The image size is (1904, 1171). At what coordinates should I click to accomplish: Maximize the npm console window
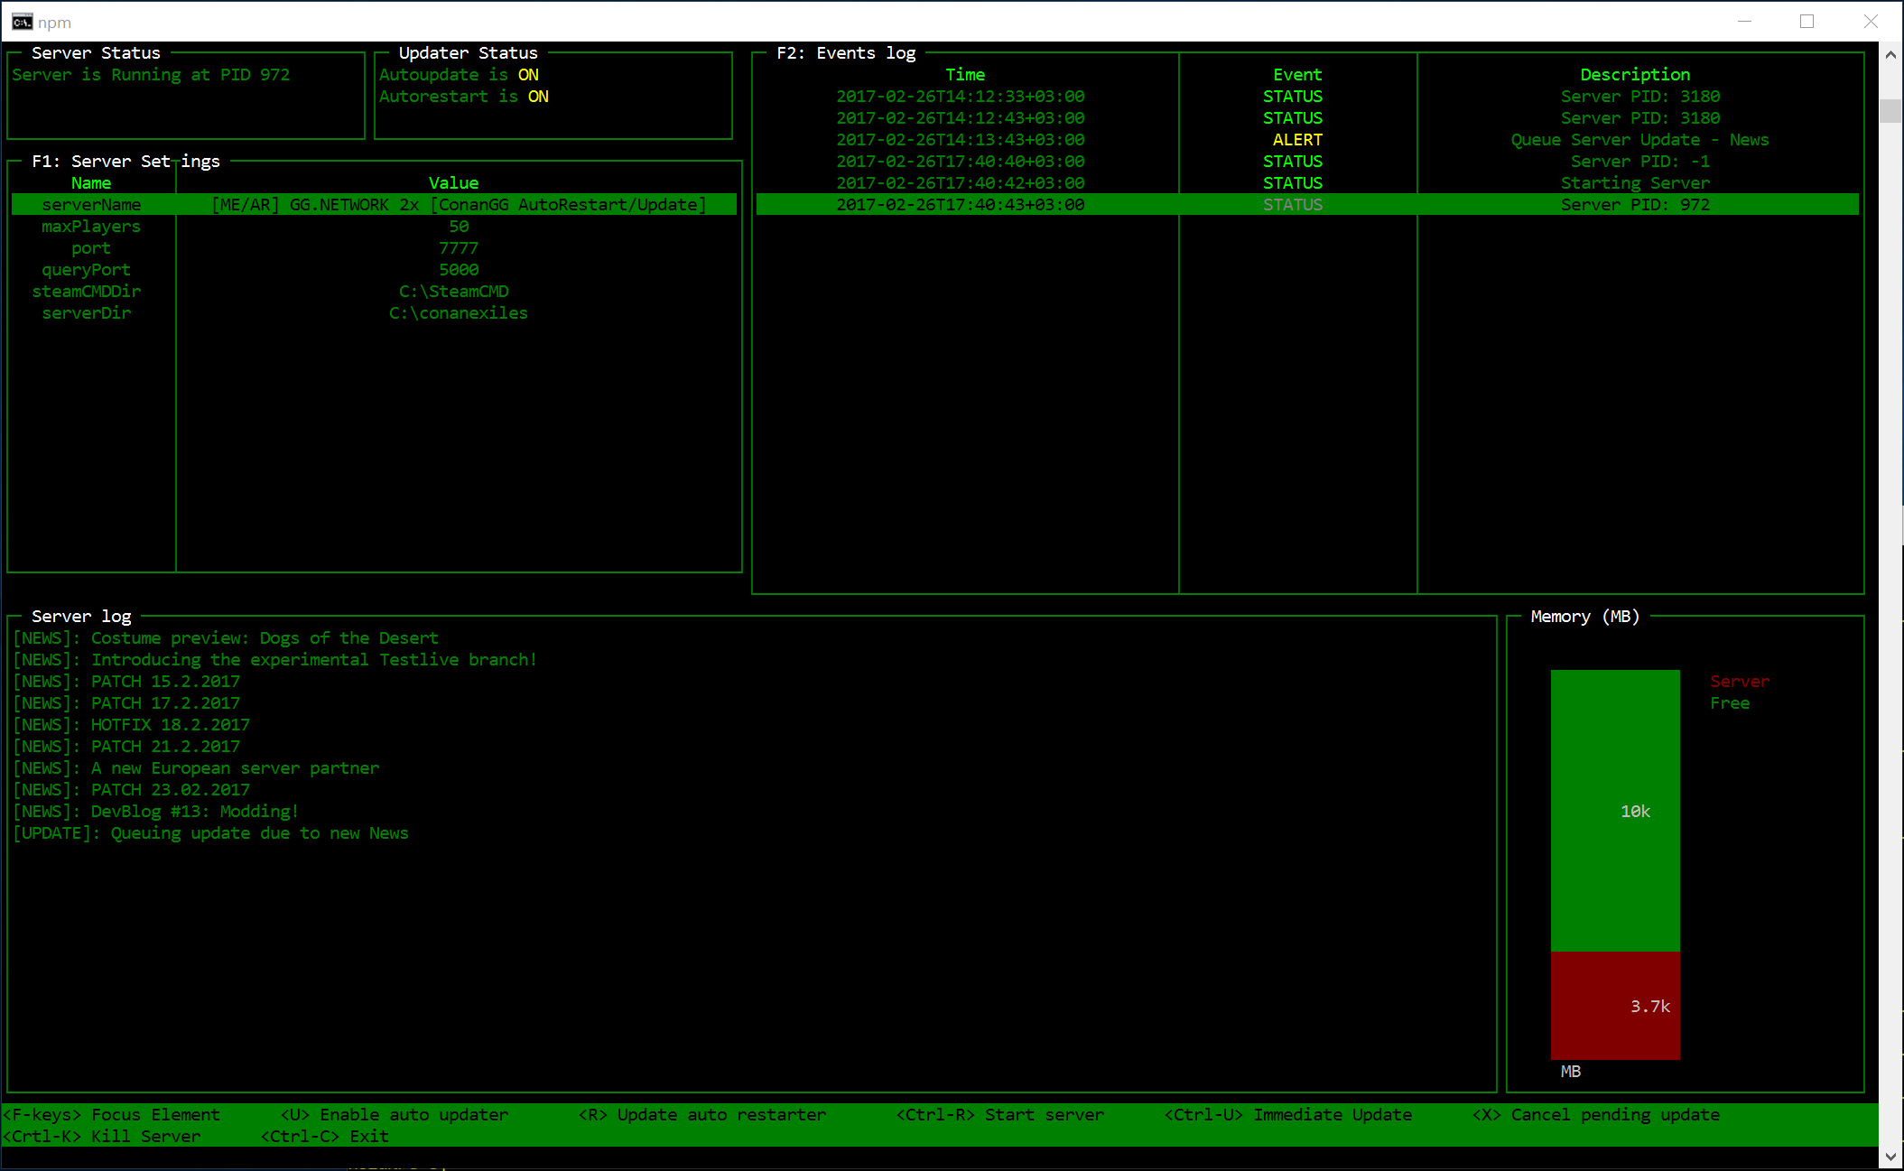pos(1806,22)
